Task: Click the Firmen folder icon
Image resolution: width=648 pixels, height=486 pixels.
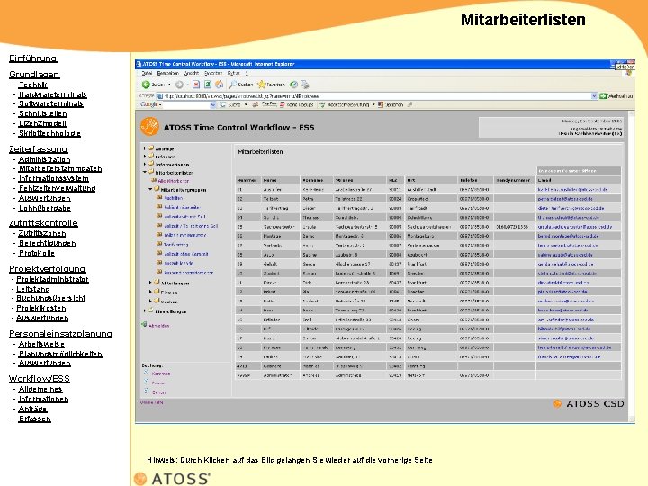Action: coord(157,292)
